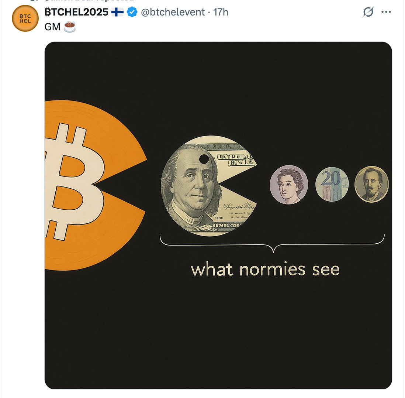The width and height of the screenshot is (405, 398).
Task: Click the BTCHEL2025 display name
Action: (x=76, y=12)
